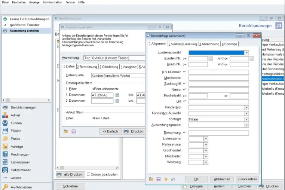Open calendar picker for 1. Datum von
The height and width of the screenshot is (190, 285).
117,95
